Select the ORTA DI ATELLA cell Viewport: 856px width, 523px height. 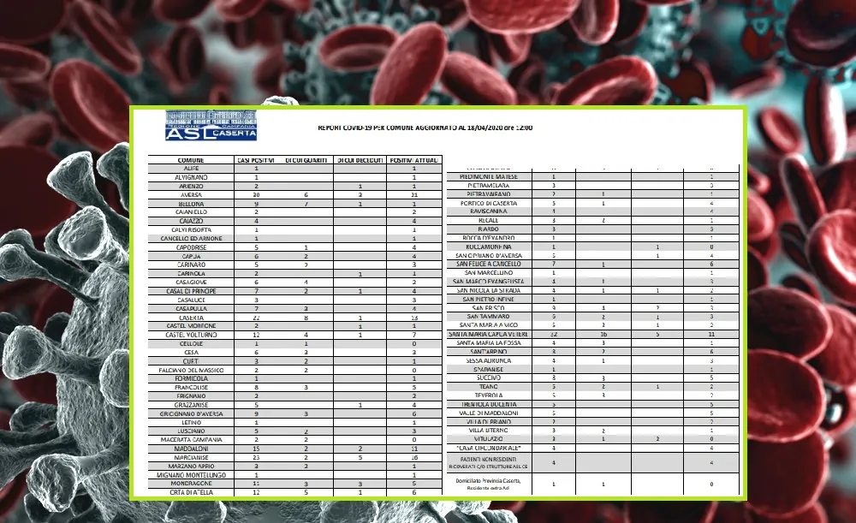(191, 492)
